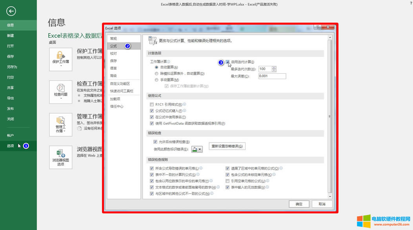Screen dimensions: 413x230
Task: Open the Protect Workbook options icon
Action: 61,60
